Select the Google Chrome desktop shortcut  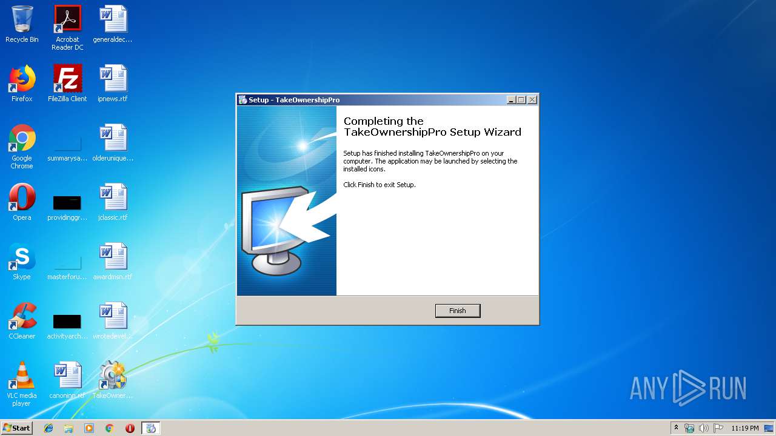pos(22,147)
